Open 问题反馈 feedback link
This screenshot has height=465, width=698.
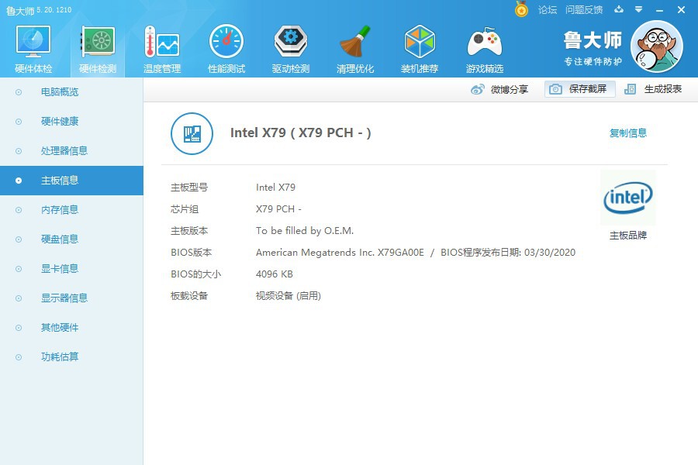point(584,10)
